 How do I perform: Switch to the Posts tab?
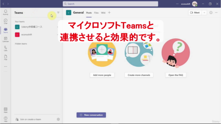coord(89,13)
